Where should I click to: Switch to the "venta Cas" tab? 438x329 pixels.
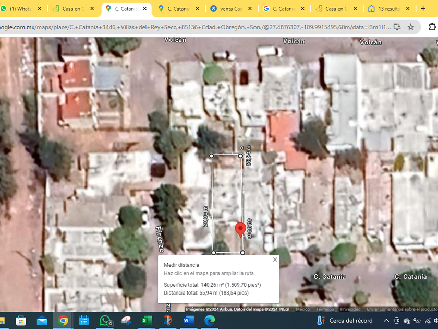[x=229, y=9]
